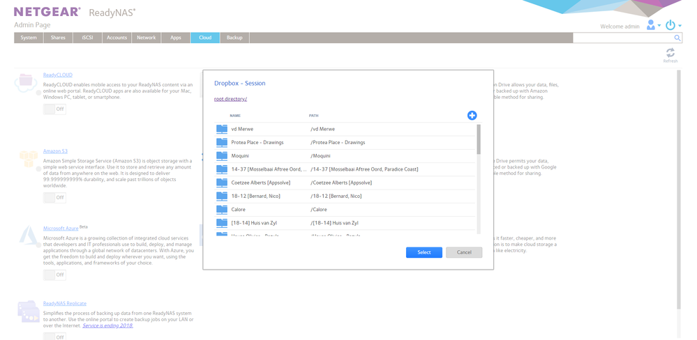Open the Shares tab
The width and height of the screenshot is (697, 340).
(x=58, y=38)
